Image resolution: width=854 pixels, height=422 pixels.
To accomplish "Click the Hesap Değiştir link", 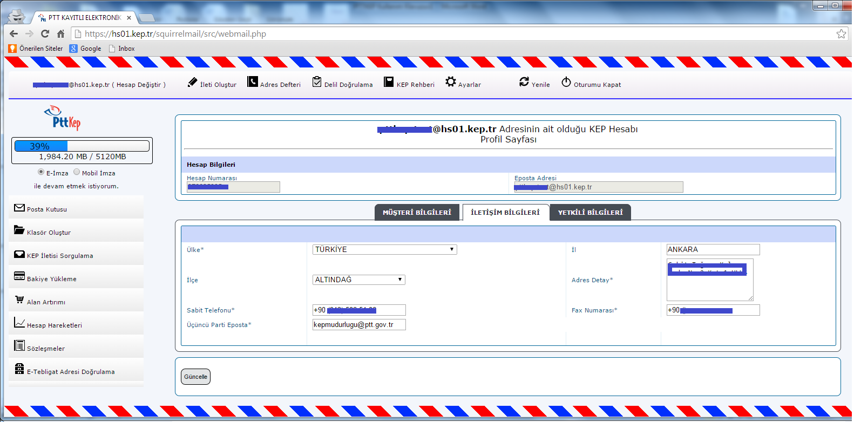I will tap(139, 85).
